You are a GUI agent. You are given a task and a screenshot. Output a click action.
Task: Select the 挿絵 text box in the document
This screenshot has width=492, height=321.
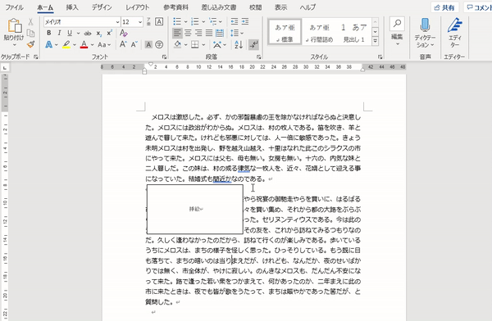coord(195,209)
